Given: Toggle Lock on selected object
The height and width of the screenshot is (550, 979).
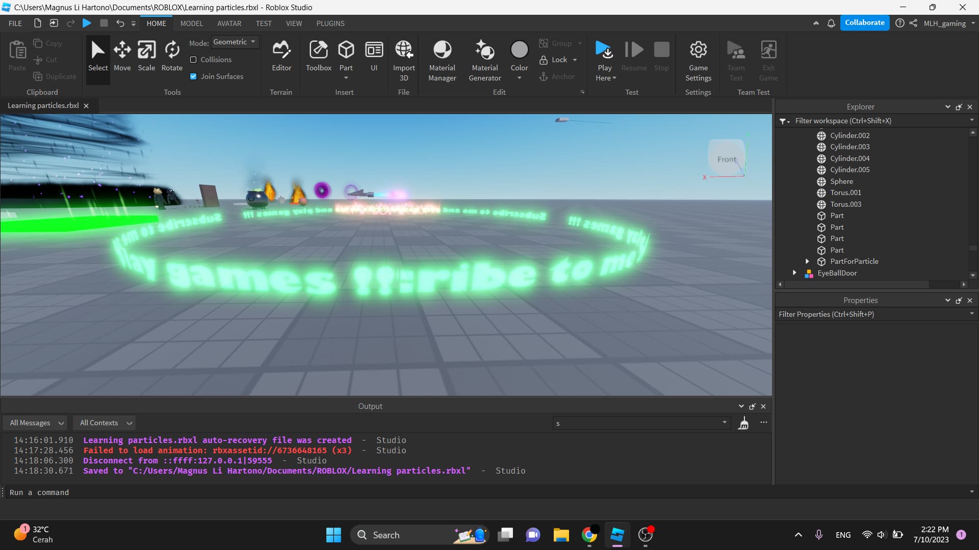Looking at the screenshot, I should coord(555,60).
